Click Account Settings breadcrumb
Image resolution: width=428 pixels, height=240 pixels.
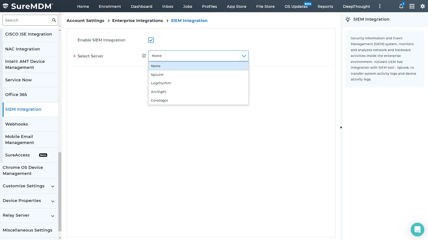85,21
